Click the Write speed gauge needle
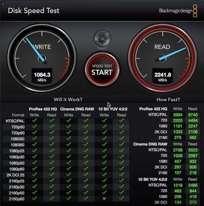The image size is (204, 206). [x=35, y=50]
